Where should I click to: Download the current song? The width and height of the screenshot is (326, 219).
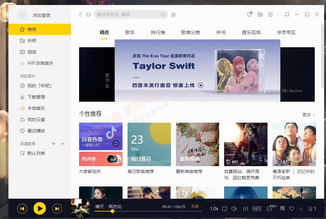pos(301,209)
